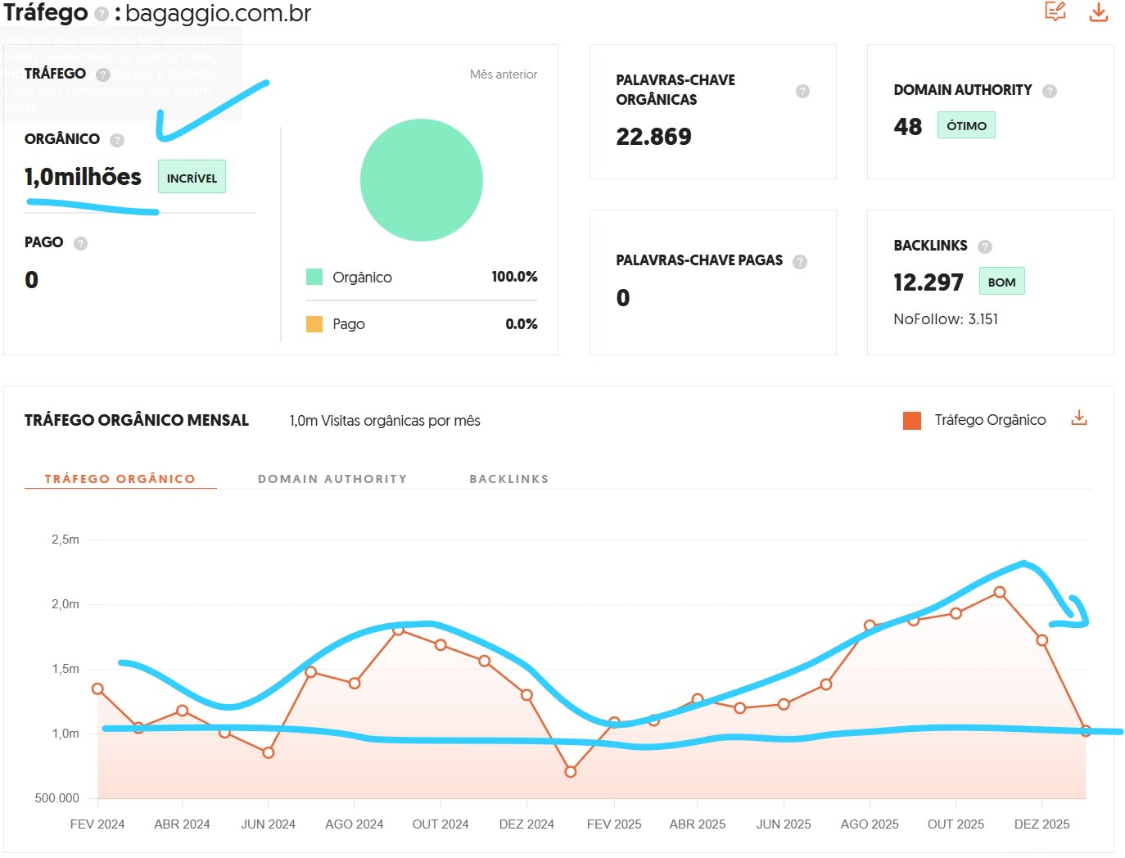Click the help icon next to ORGÂNICO label
This screenshot has width=1125, height=858.
coord(117,140)
